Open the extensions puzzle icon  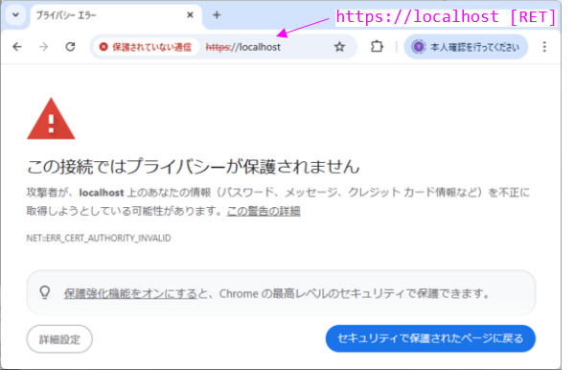coord(377,47)
